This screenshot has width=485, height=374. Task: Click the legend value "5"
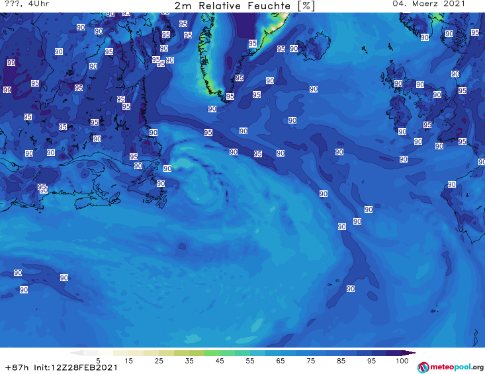tap(98, 361)
